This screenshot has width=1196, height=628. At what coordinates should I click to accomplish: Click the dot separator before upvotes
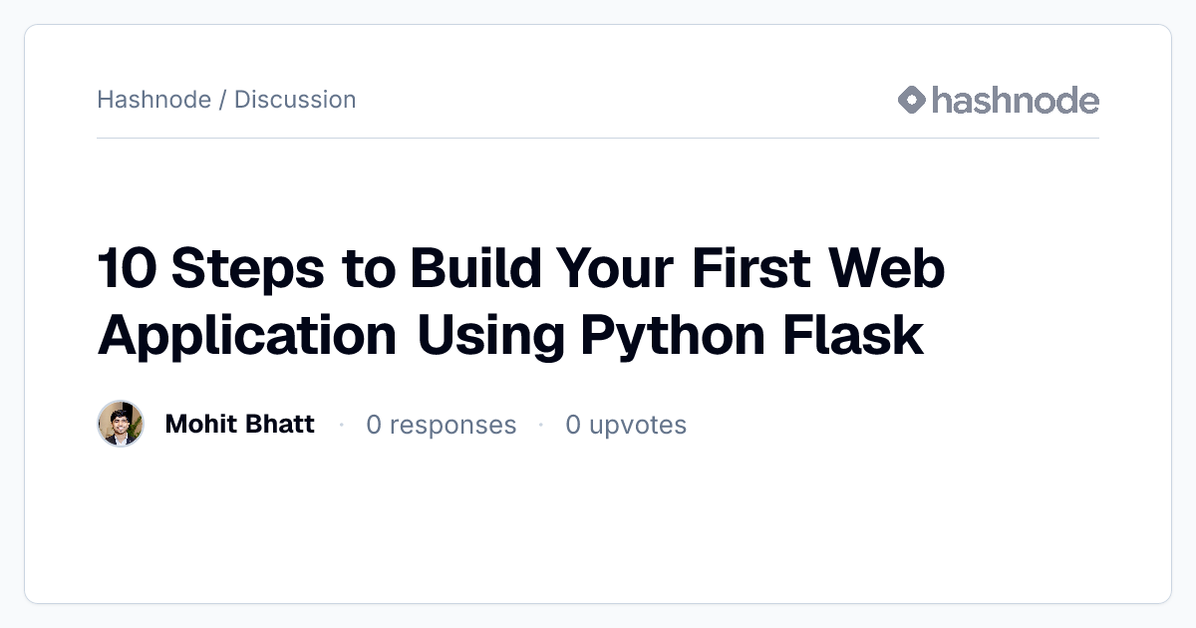pos(541,425)
